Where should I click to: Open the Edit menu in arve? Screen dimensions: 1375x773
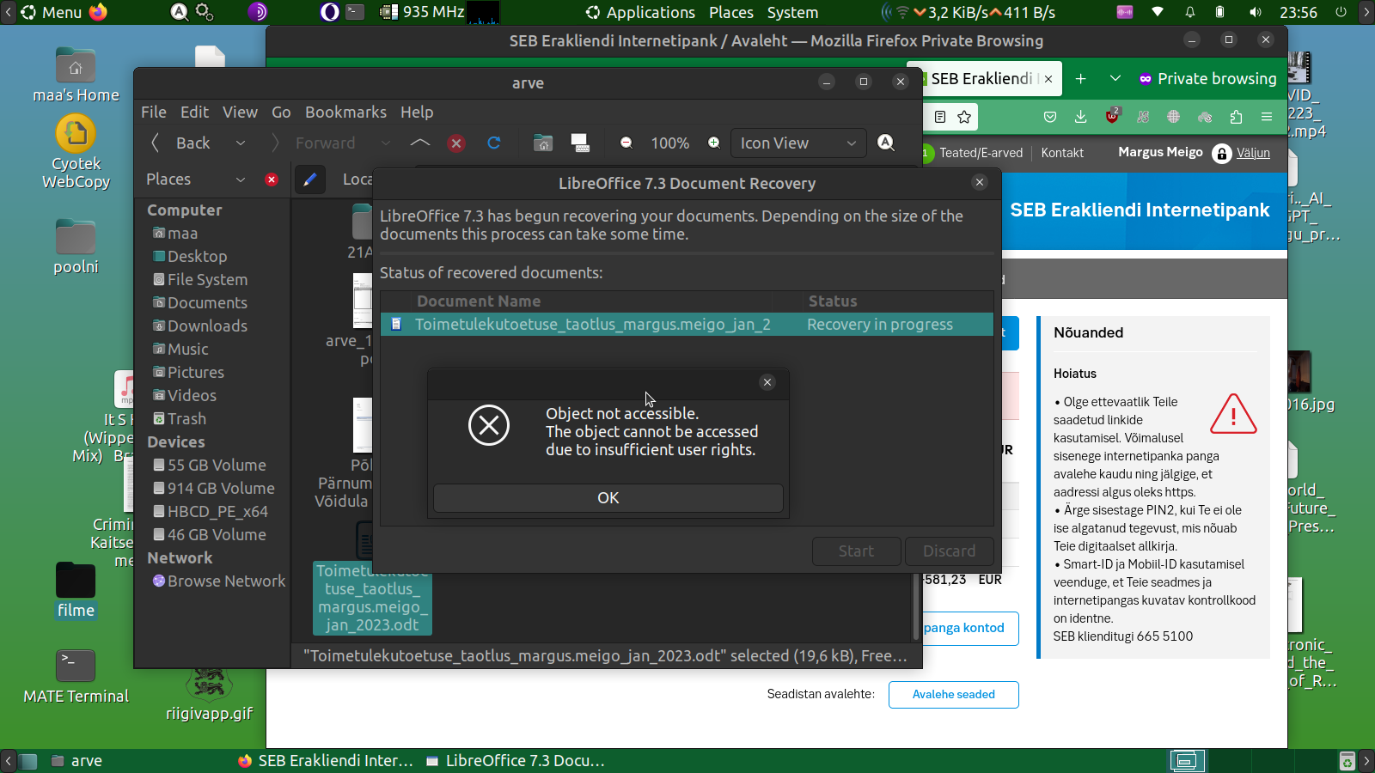click(x=194, y=113)
